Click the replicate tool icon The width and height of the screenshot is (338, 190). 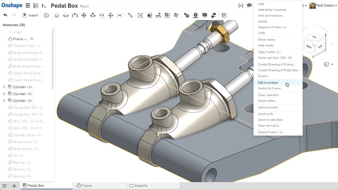[x=158, y=15]
